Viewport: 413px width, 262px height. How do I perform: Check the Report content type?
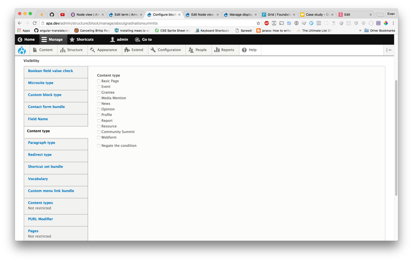coord(99,121)
